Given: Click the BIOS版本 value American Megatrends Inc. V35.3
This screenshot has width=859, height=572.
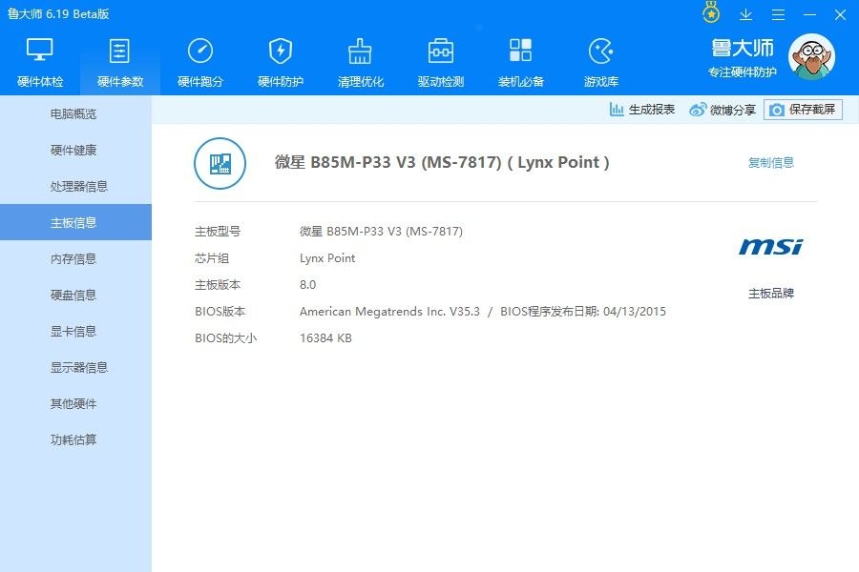Looking at the screenshot, I should point(389,312).
